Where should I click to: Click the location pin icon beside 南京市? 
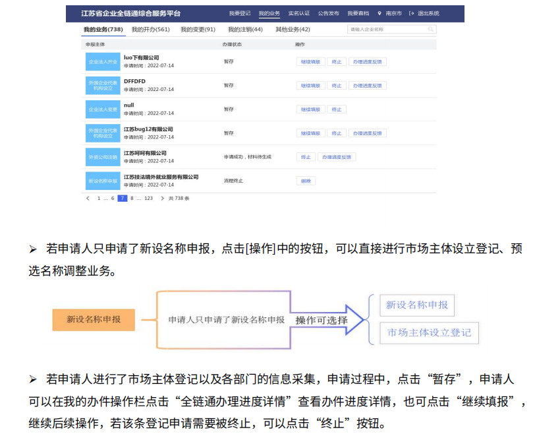[x=380, y=13]
